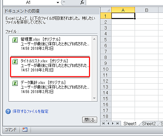Select row 5 header
Viewport: 163px width, 136px height.
(x=106, y=40)
